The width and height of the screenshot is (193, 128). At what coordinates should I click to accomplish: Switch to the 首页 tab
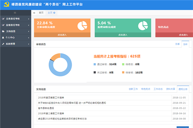point(41,12)
